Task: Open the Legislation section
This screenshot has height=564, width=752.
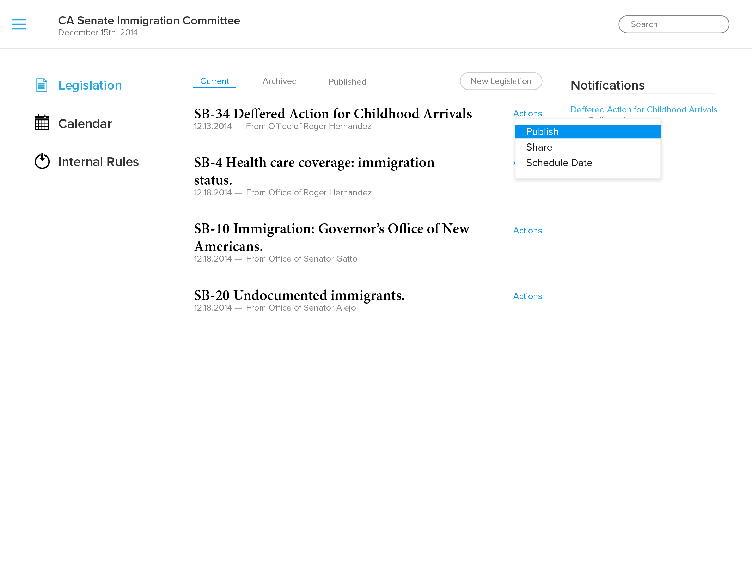Action: click(x=90, y=85)
